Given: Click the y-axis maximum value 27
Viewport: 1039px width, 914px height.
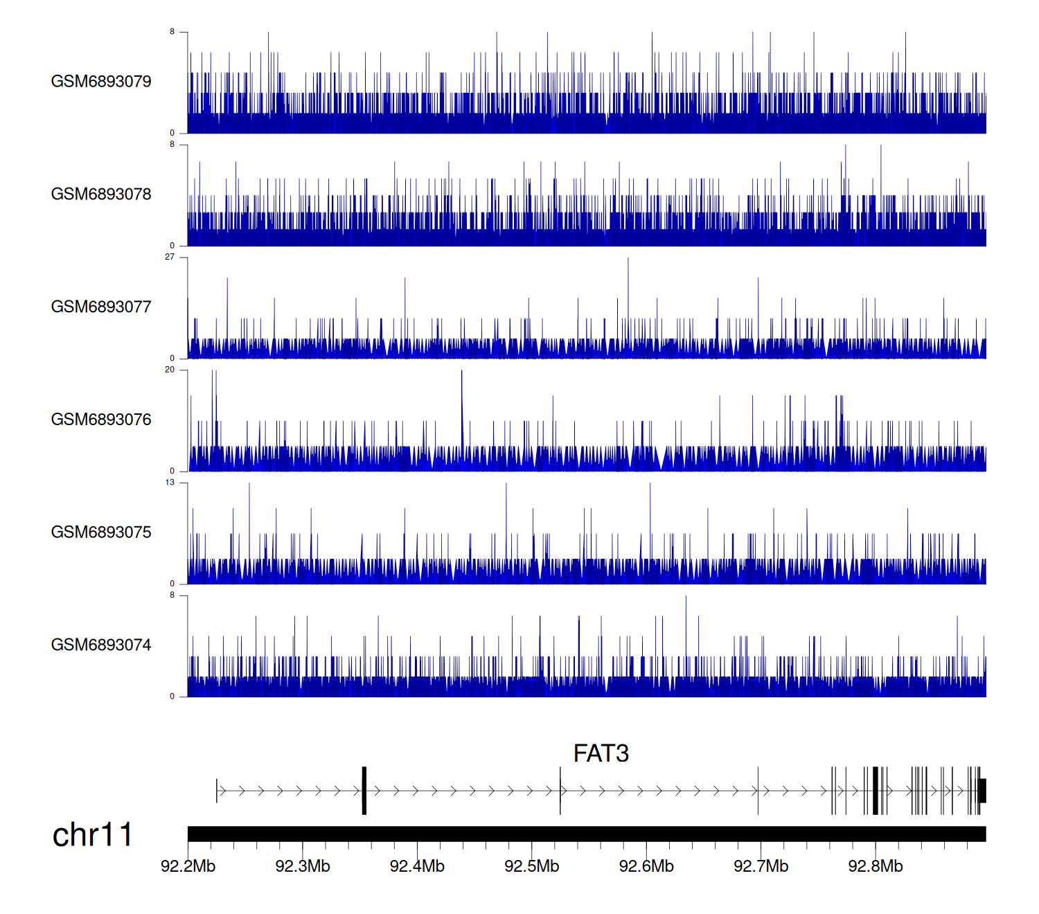Looking at the screenshot, I should 170,257.
